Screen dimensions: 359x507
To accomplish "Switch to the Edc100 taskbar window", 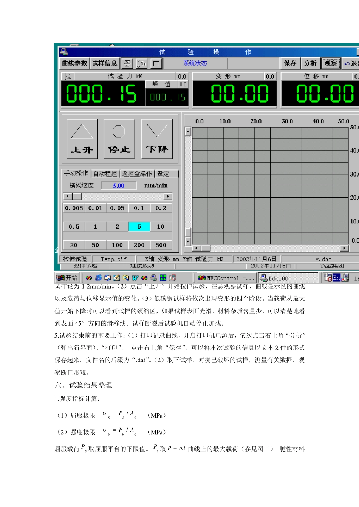I will [x=288, y=278].
